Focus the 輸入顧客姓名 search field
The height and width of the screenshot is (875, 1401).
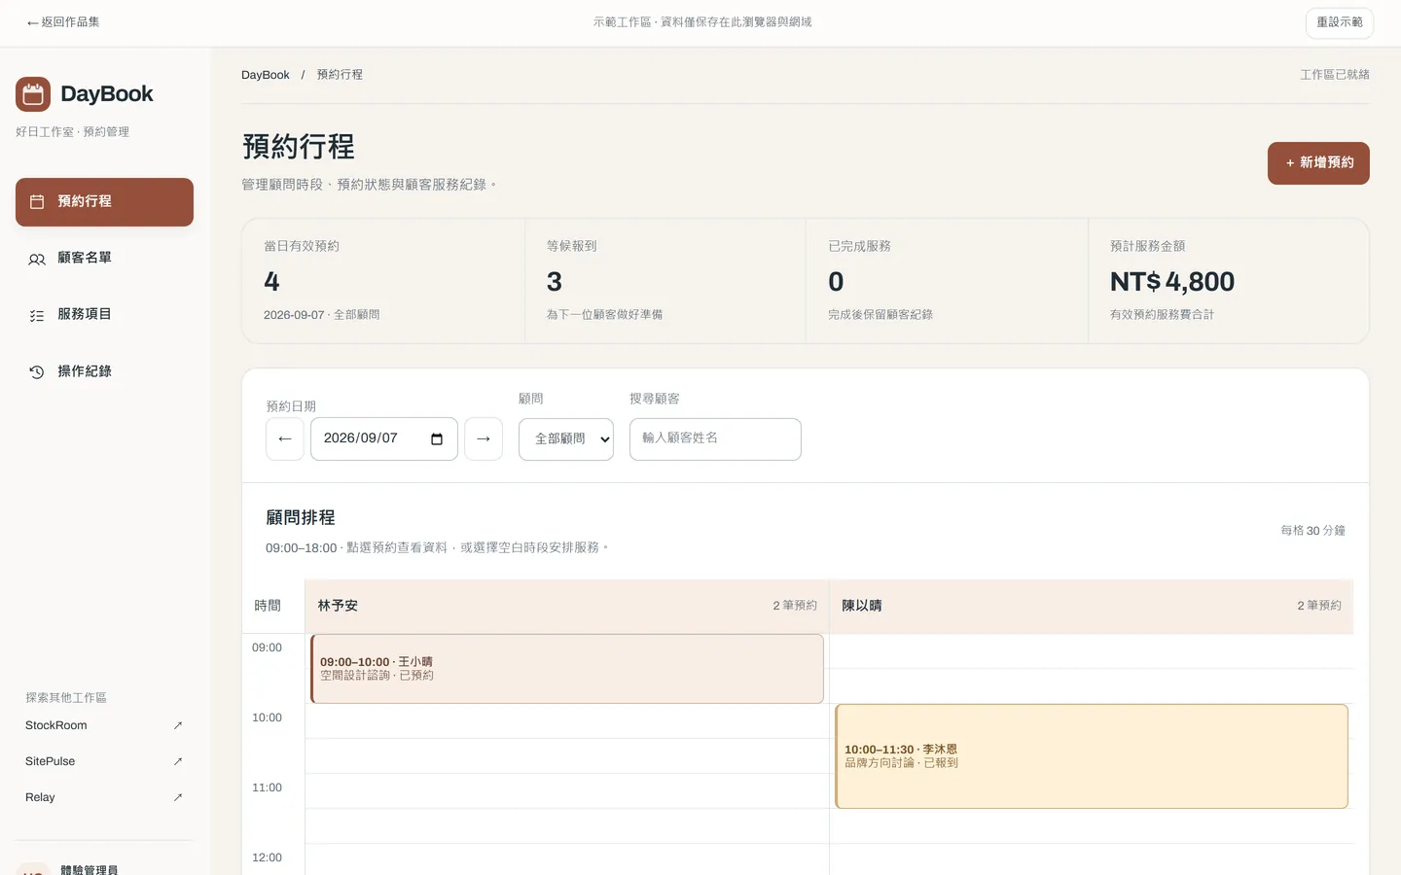tap(715, 439)
